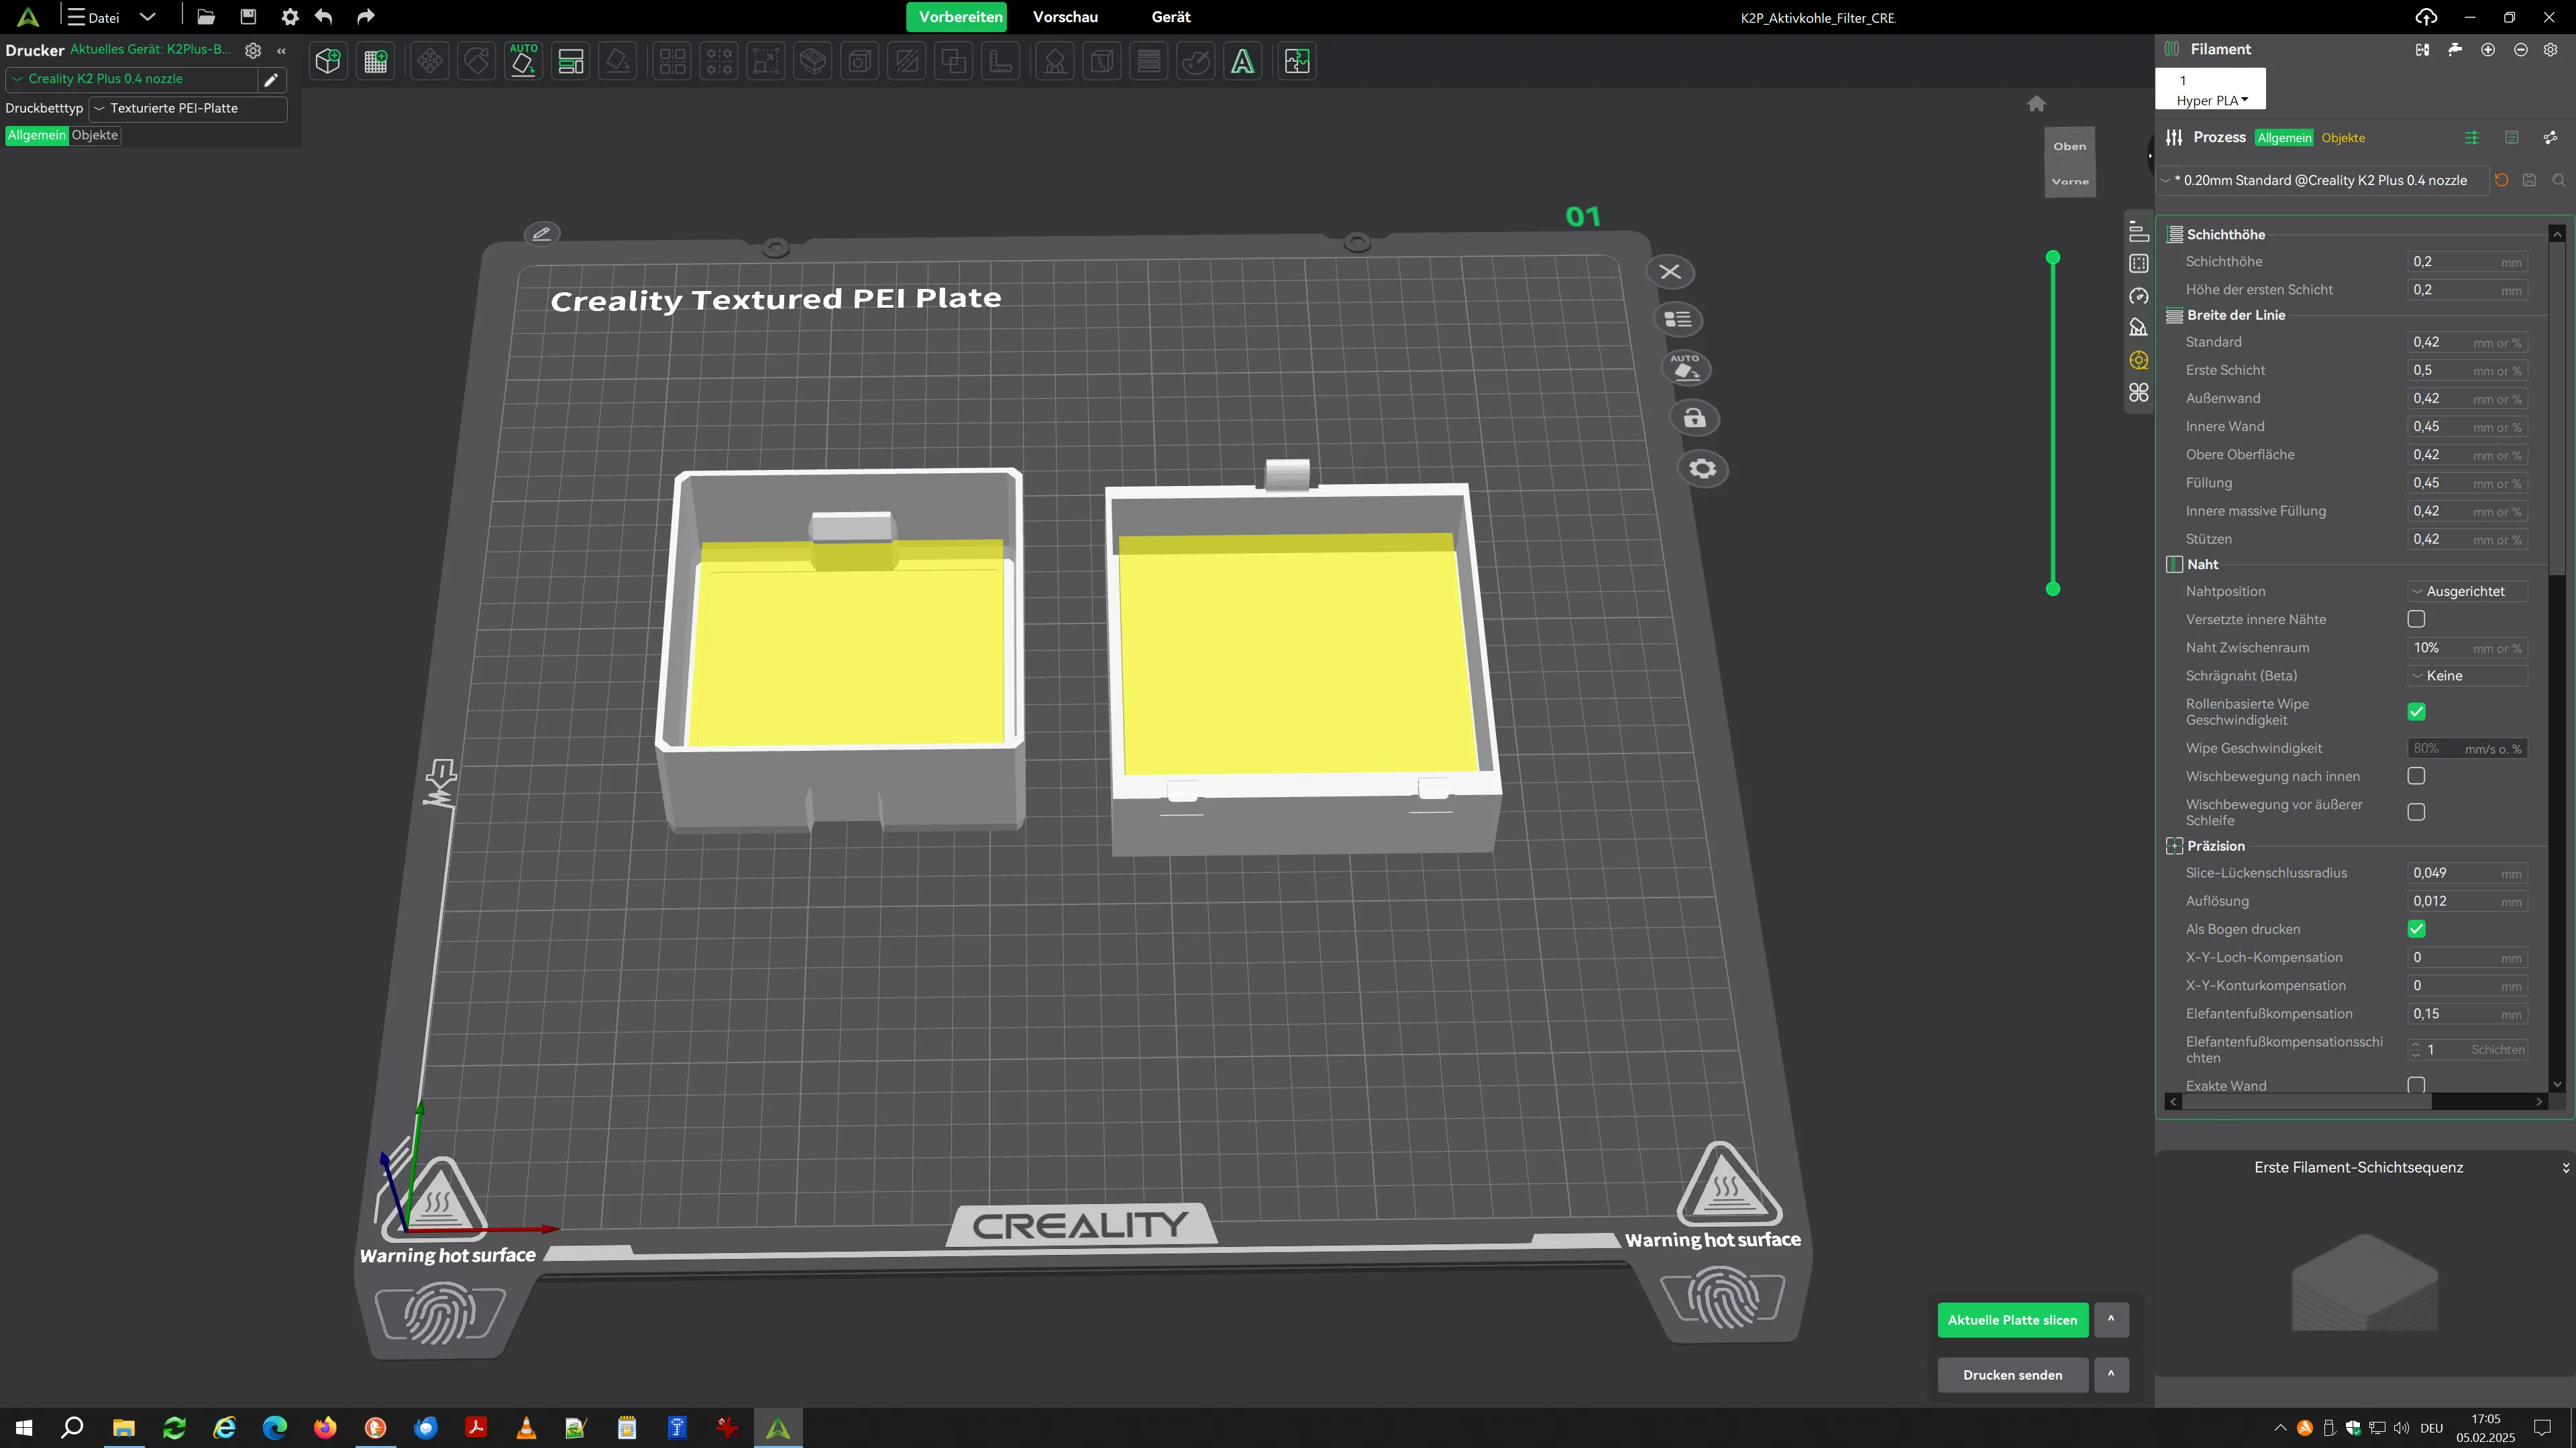
Task: Click the plate lock icon
Action: [1694, 419]
